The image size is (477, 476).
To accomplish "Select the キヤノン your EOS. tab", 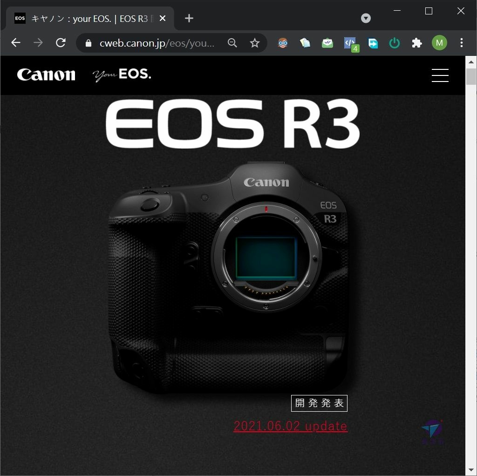I will tap(90, 19).
